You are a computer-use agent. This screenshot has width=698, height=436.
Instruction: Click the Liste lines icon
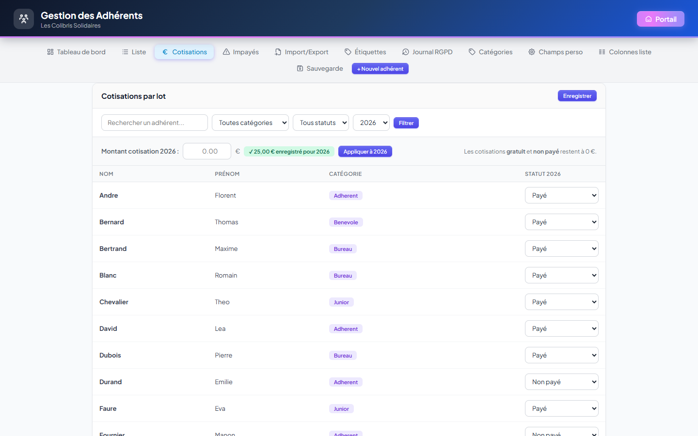tap(125, 52)
